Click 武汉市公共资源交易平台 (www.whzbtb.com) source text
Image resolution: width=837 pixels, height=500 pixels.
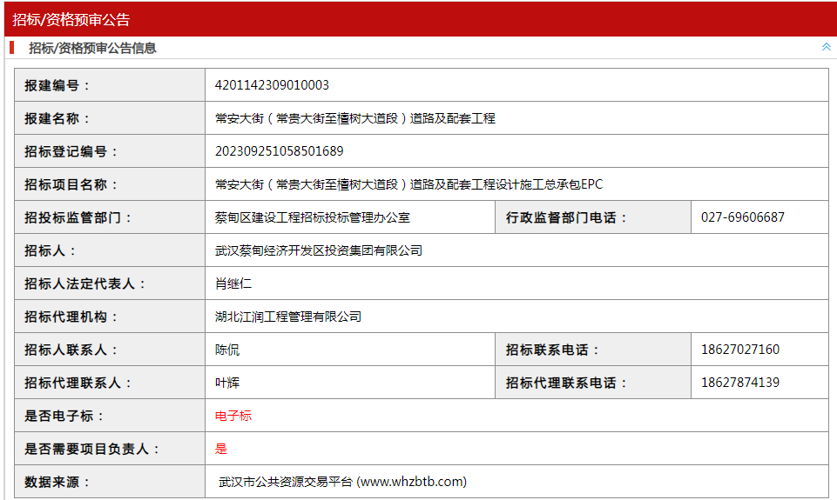342,482
